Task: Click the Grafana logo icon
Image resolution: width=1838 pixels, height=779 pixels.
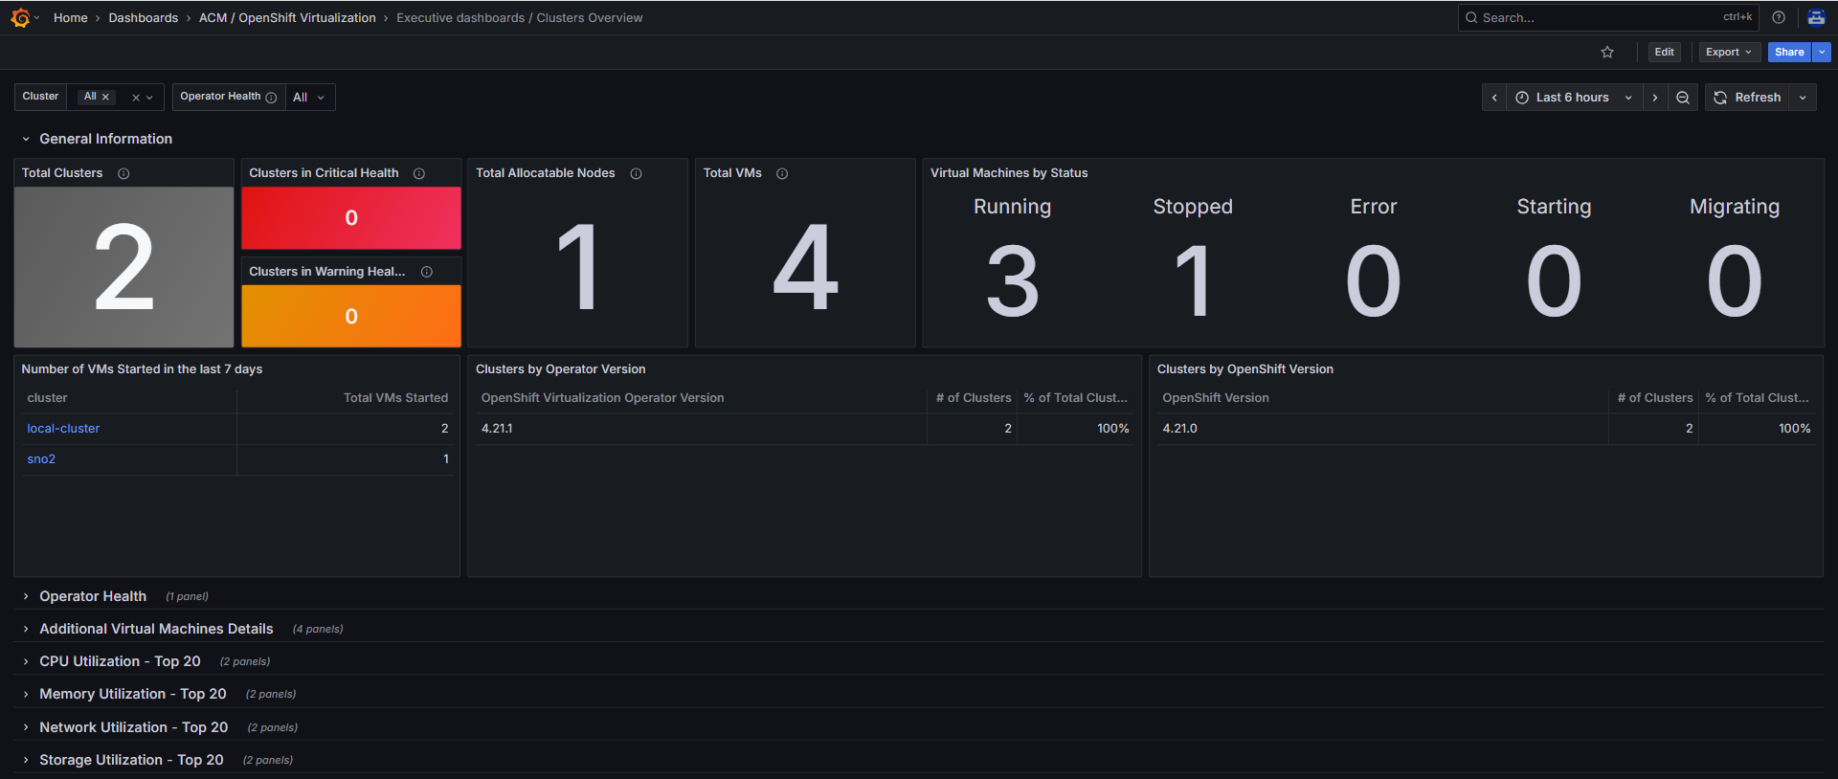Action: pyautogui.click(x=20, y=17)
